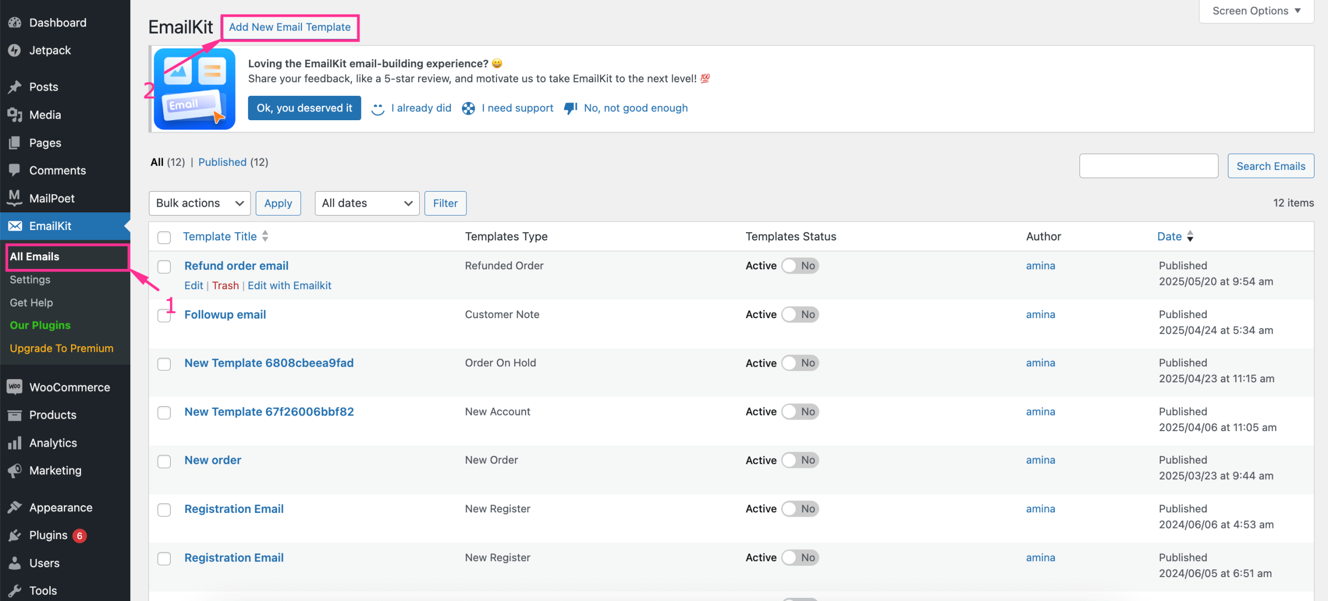Click the Plugins plug icon
This screenshot has height=601, width=1328.
pyautogui.click(x=15, y=535)
